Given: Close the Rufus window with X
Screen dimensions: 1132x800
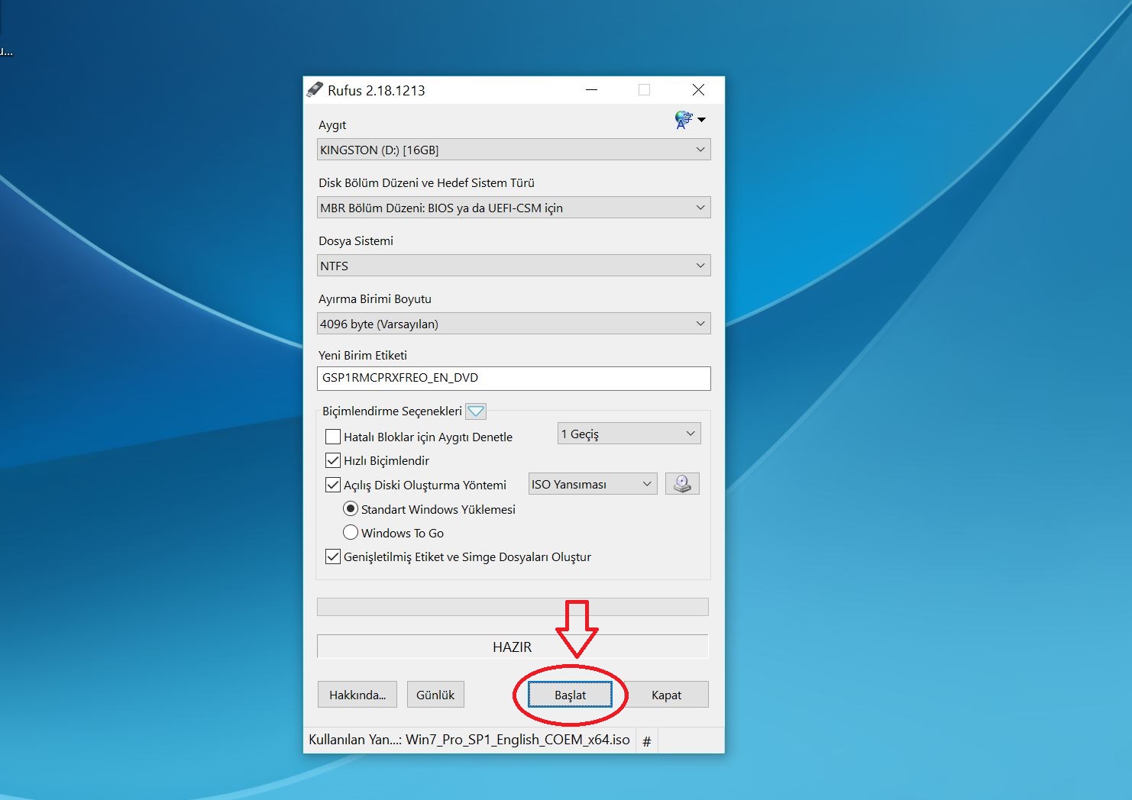Looking at the screenshot, I should (x=698, y=90).
